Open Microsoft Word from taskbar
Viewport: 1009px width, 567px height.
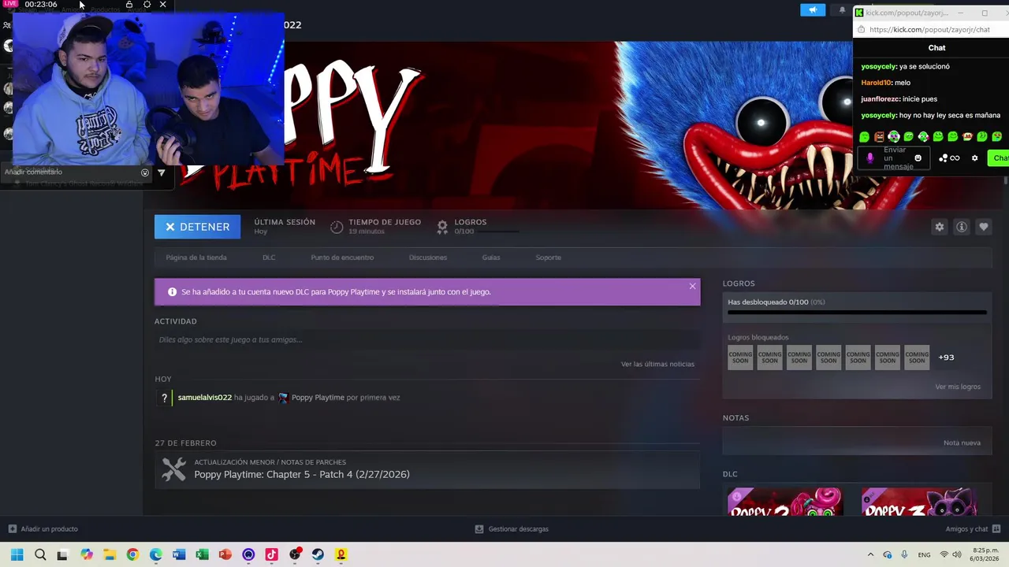click(179, 554)
